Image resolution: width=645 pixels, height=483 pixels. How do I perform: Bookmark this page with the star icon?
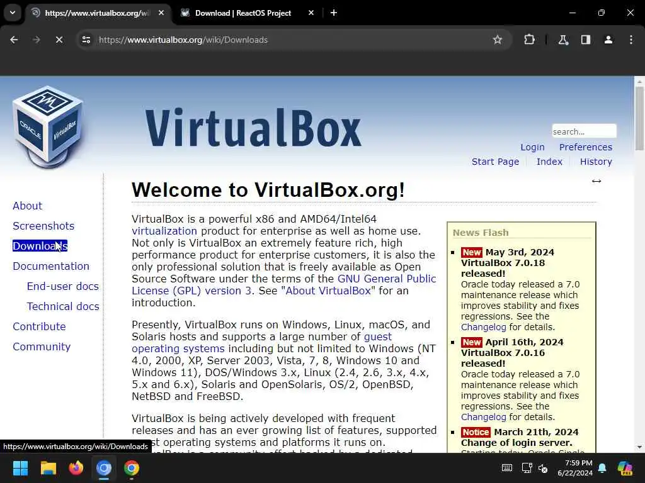click(498, 40)
